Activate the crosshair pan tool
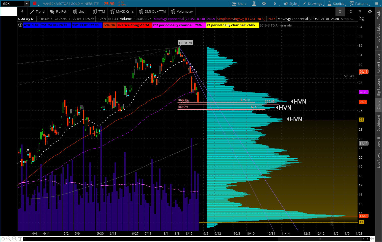The height and width of the screenshot is (242, 382). (x=3, y=239)
